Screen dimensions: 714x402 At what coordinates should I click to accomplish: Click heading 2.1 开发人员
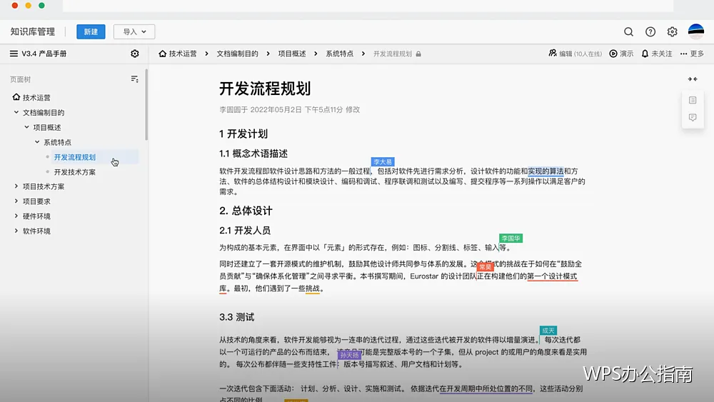pos(244,231)
